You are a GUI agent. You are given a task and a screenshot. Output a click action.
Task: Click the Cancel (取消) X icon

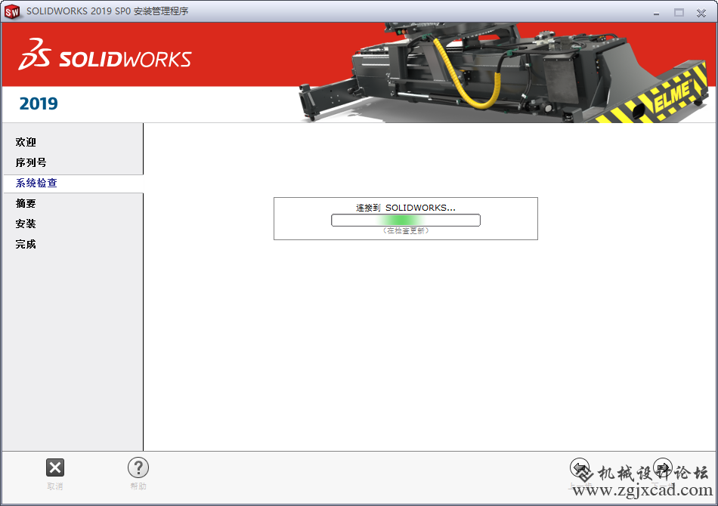[x=55, y=467]
